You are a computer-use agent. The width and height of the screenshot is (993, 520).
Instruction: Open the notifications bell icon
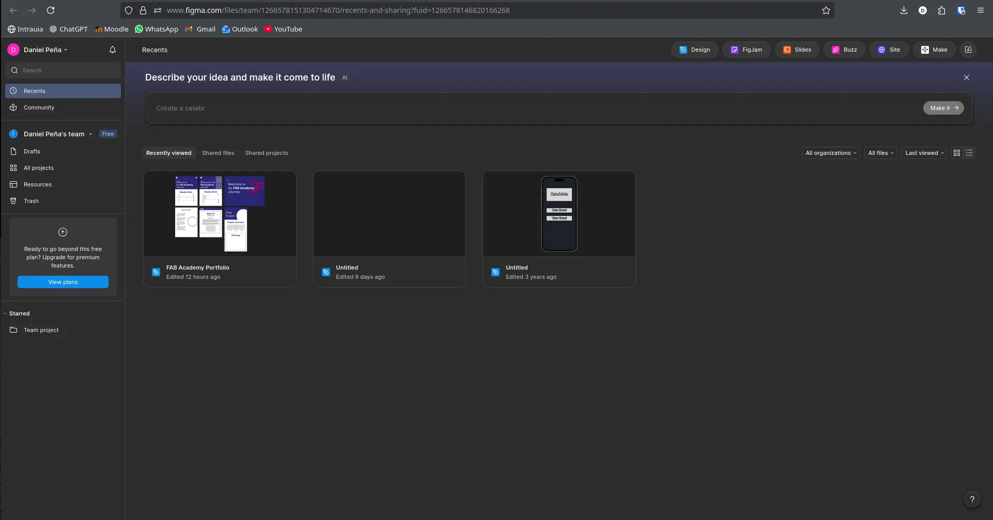pyautogui.click(x=112, y=50)
